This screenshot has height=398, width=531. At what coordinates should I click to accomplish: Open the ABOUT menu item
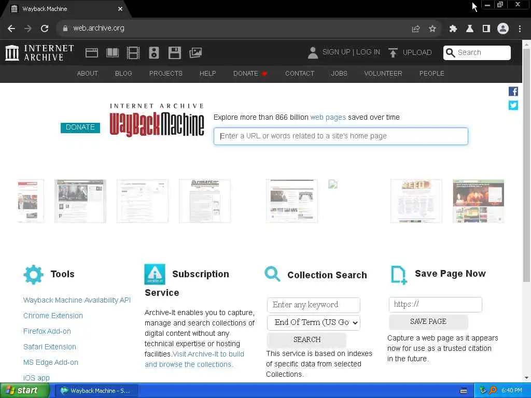point(87,74)
